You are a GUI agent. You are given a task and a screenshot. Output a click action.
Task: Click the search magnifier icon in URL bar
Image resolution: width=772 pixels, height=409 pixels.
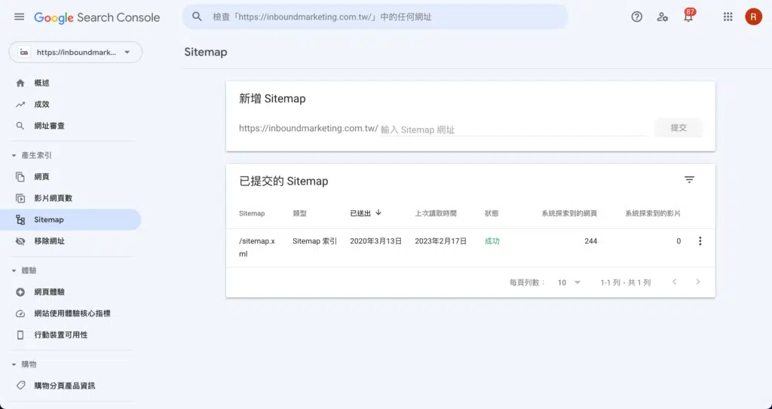click(197, 17)
